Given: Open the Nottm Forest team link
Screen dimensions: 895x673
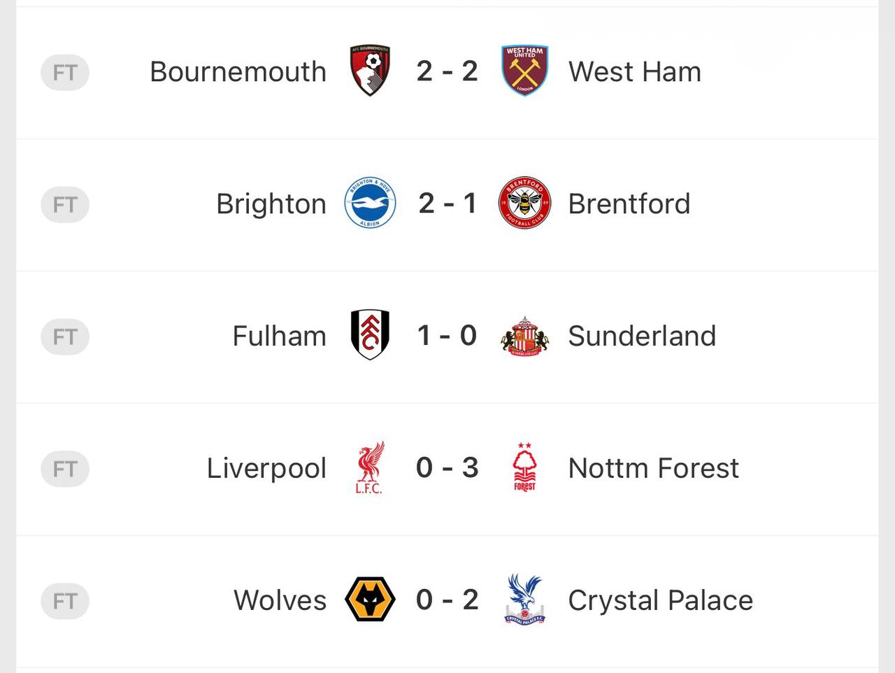Looking at the screenshot, I should click(x=653, y=468).
